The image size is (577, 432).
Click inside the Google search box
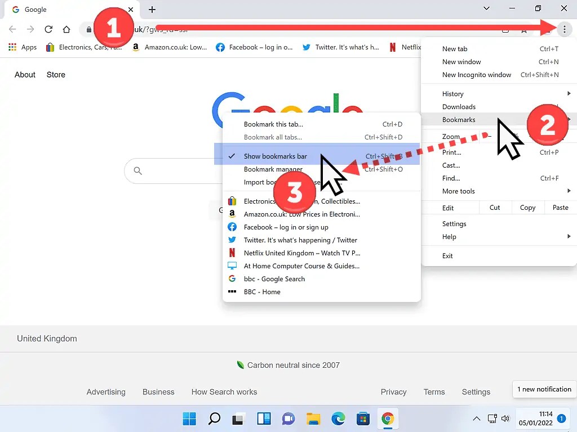point(173,171)
